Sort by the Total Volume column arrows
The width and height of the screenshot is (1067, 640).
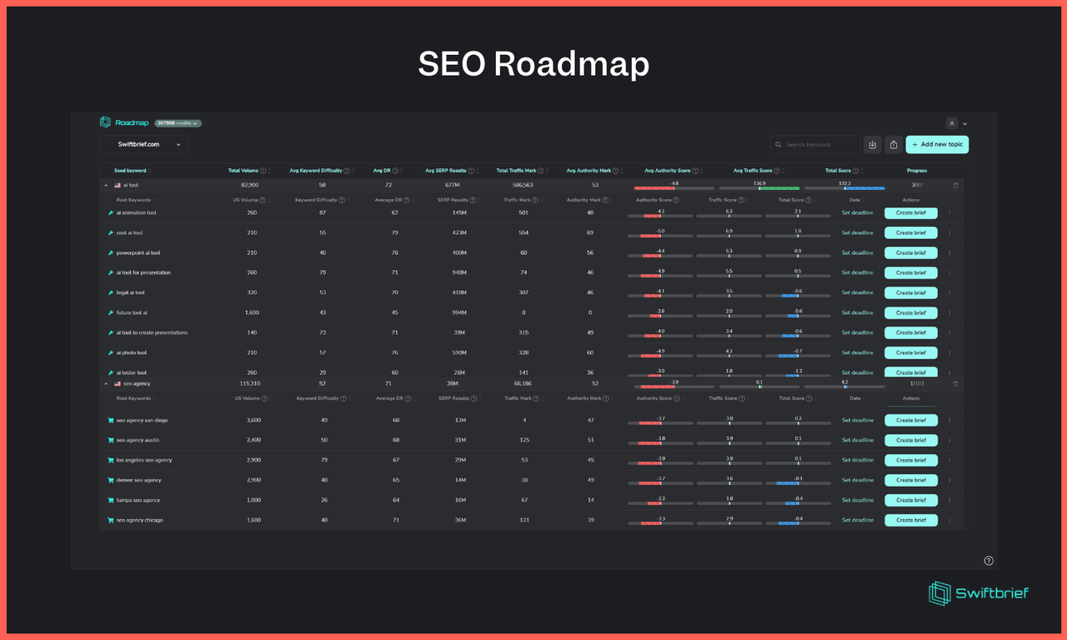pyautogui.click(x=269, y=170)
